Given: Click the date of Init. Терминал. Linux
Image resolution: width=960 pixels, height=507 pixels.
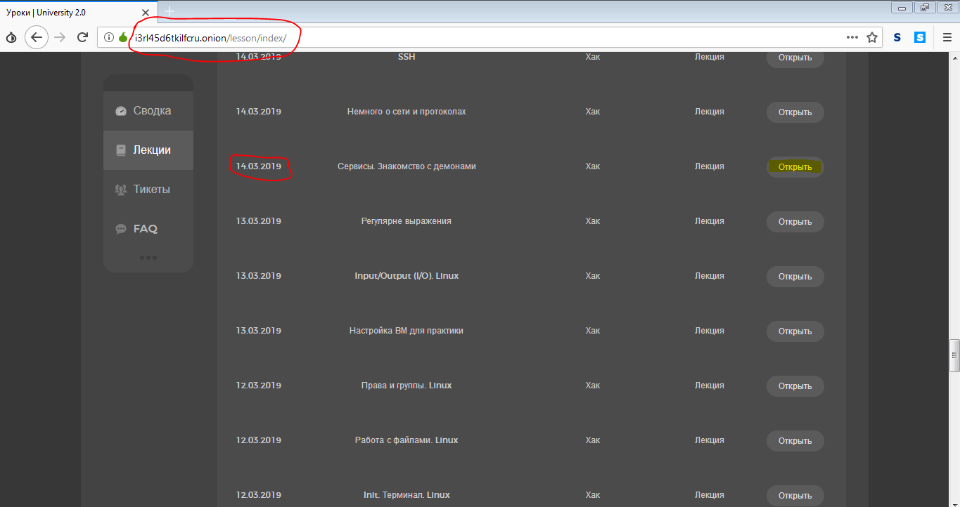Looking at the screenshot, I should tap(259, 495).
